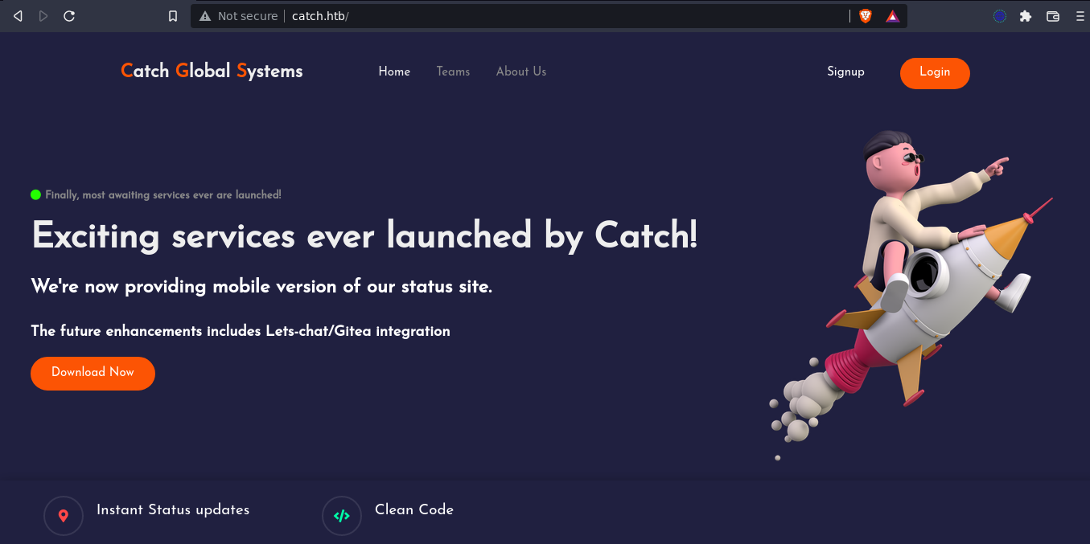Click the green code brackets icon
This screenshot has width=1090, height=544.
(342, 516)
